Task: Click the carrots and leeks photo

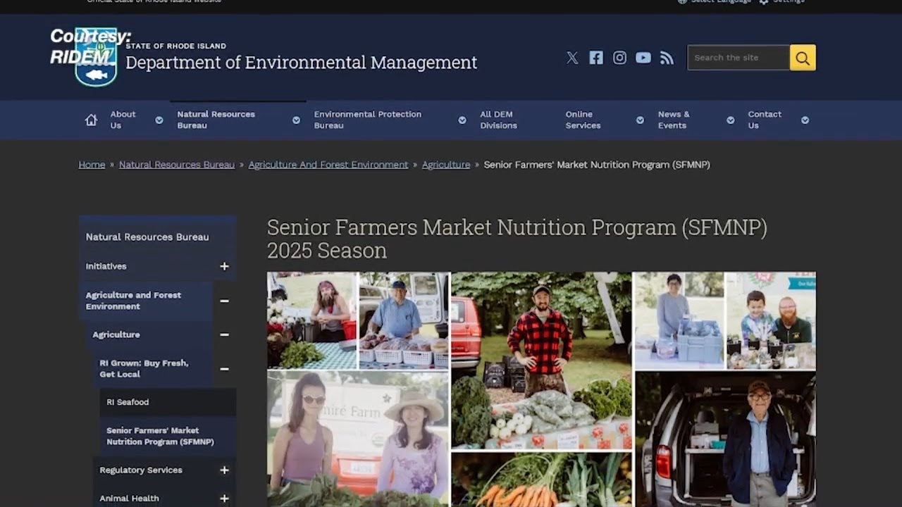Action: (541, 480)
